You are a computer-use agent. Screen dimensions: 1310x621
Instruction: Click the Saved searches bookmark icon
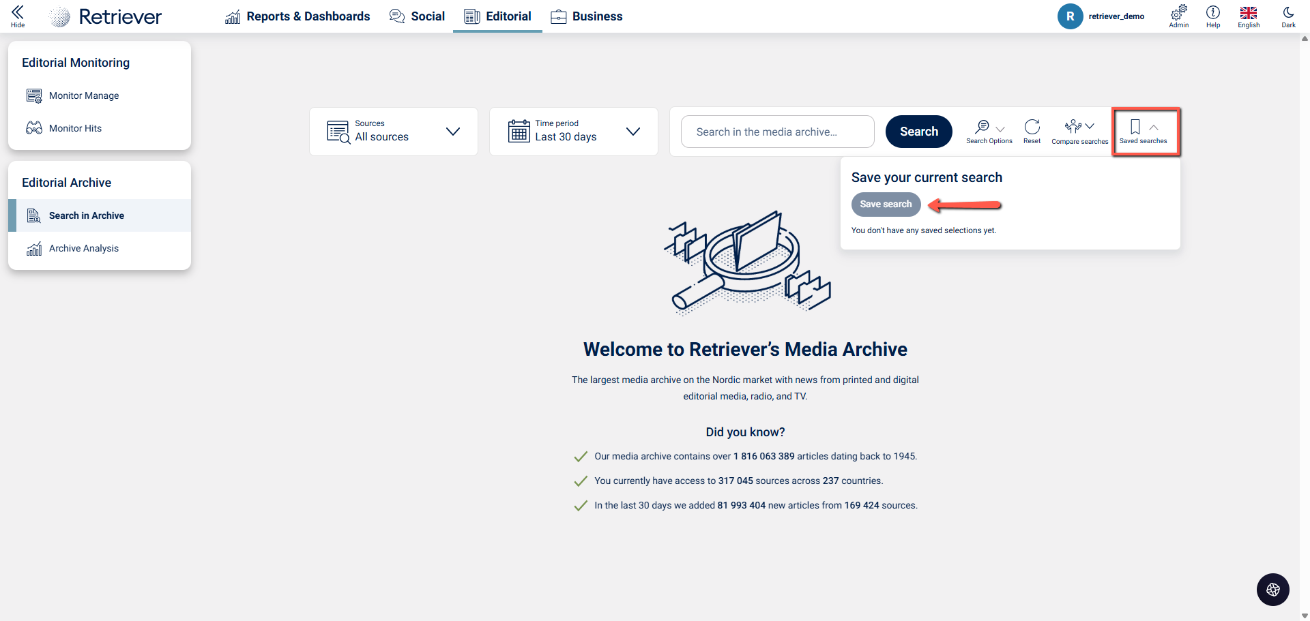tap(1135, 127)
